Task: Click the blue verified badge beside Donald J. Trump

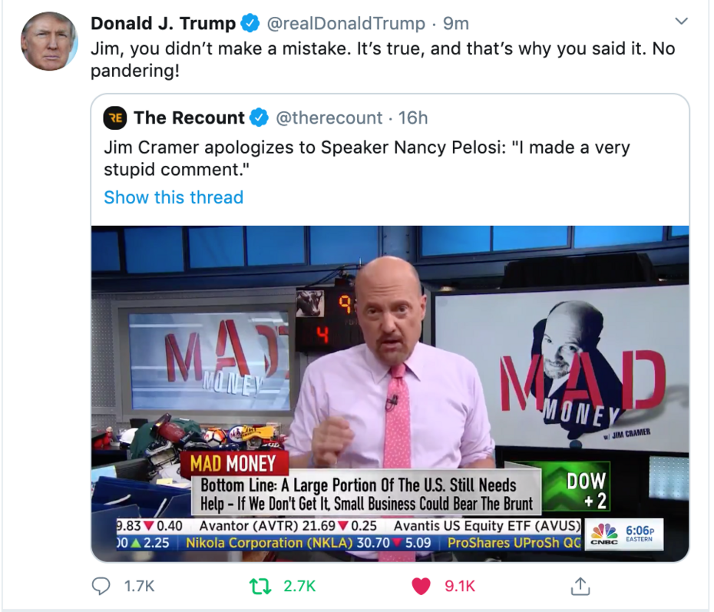Action: (x=250, y=23)
